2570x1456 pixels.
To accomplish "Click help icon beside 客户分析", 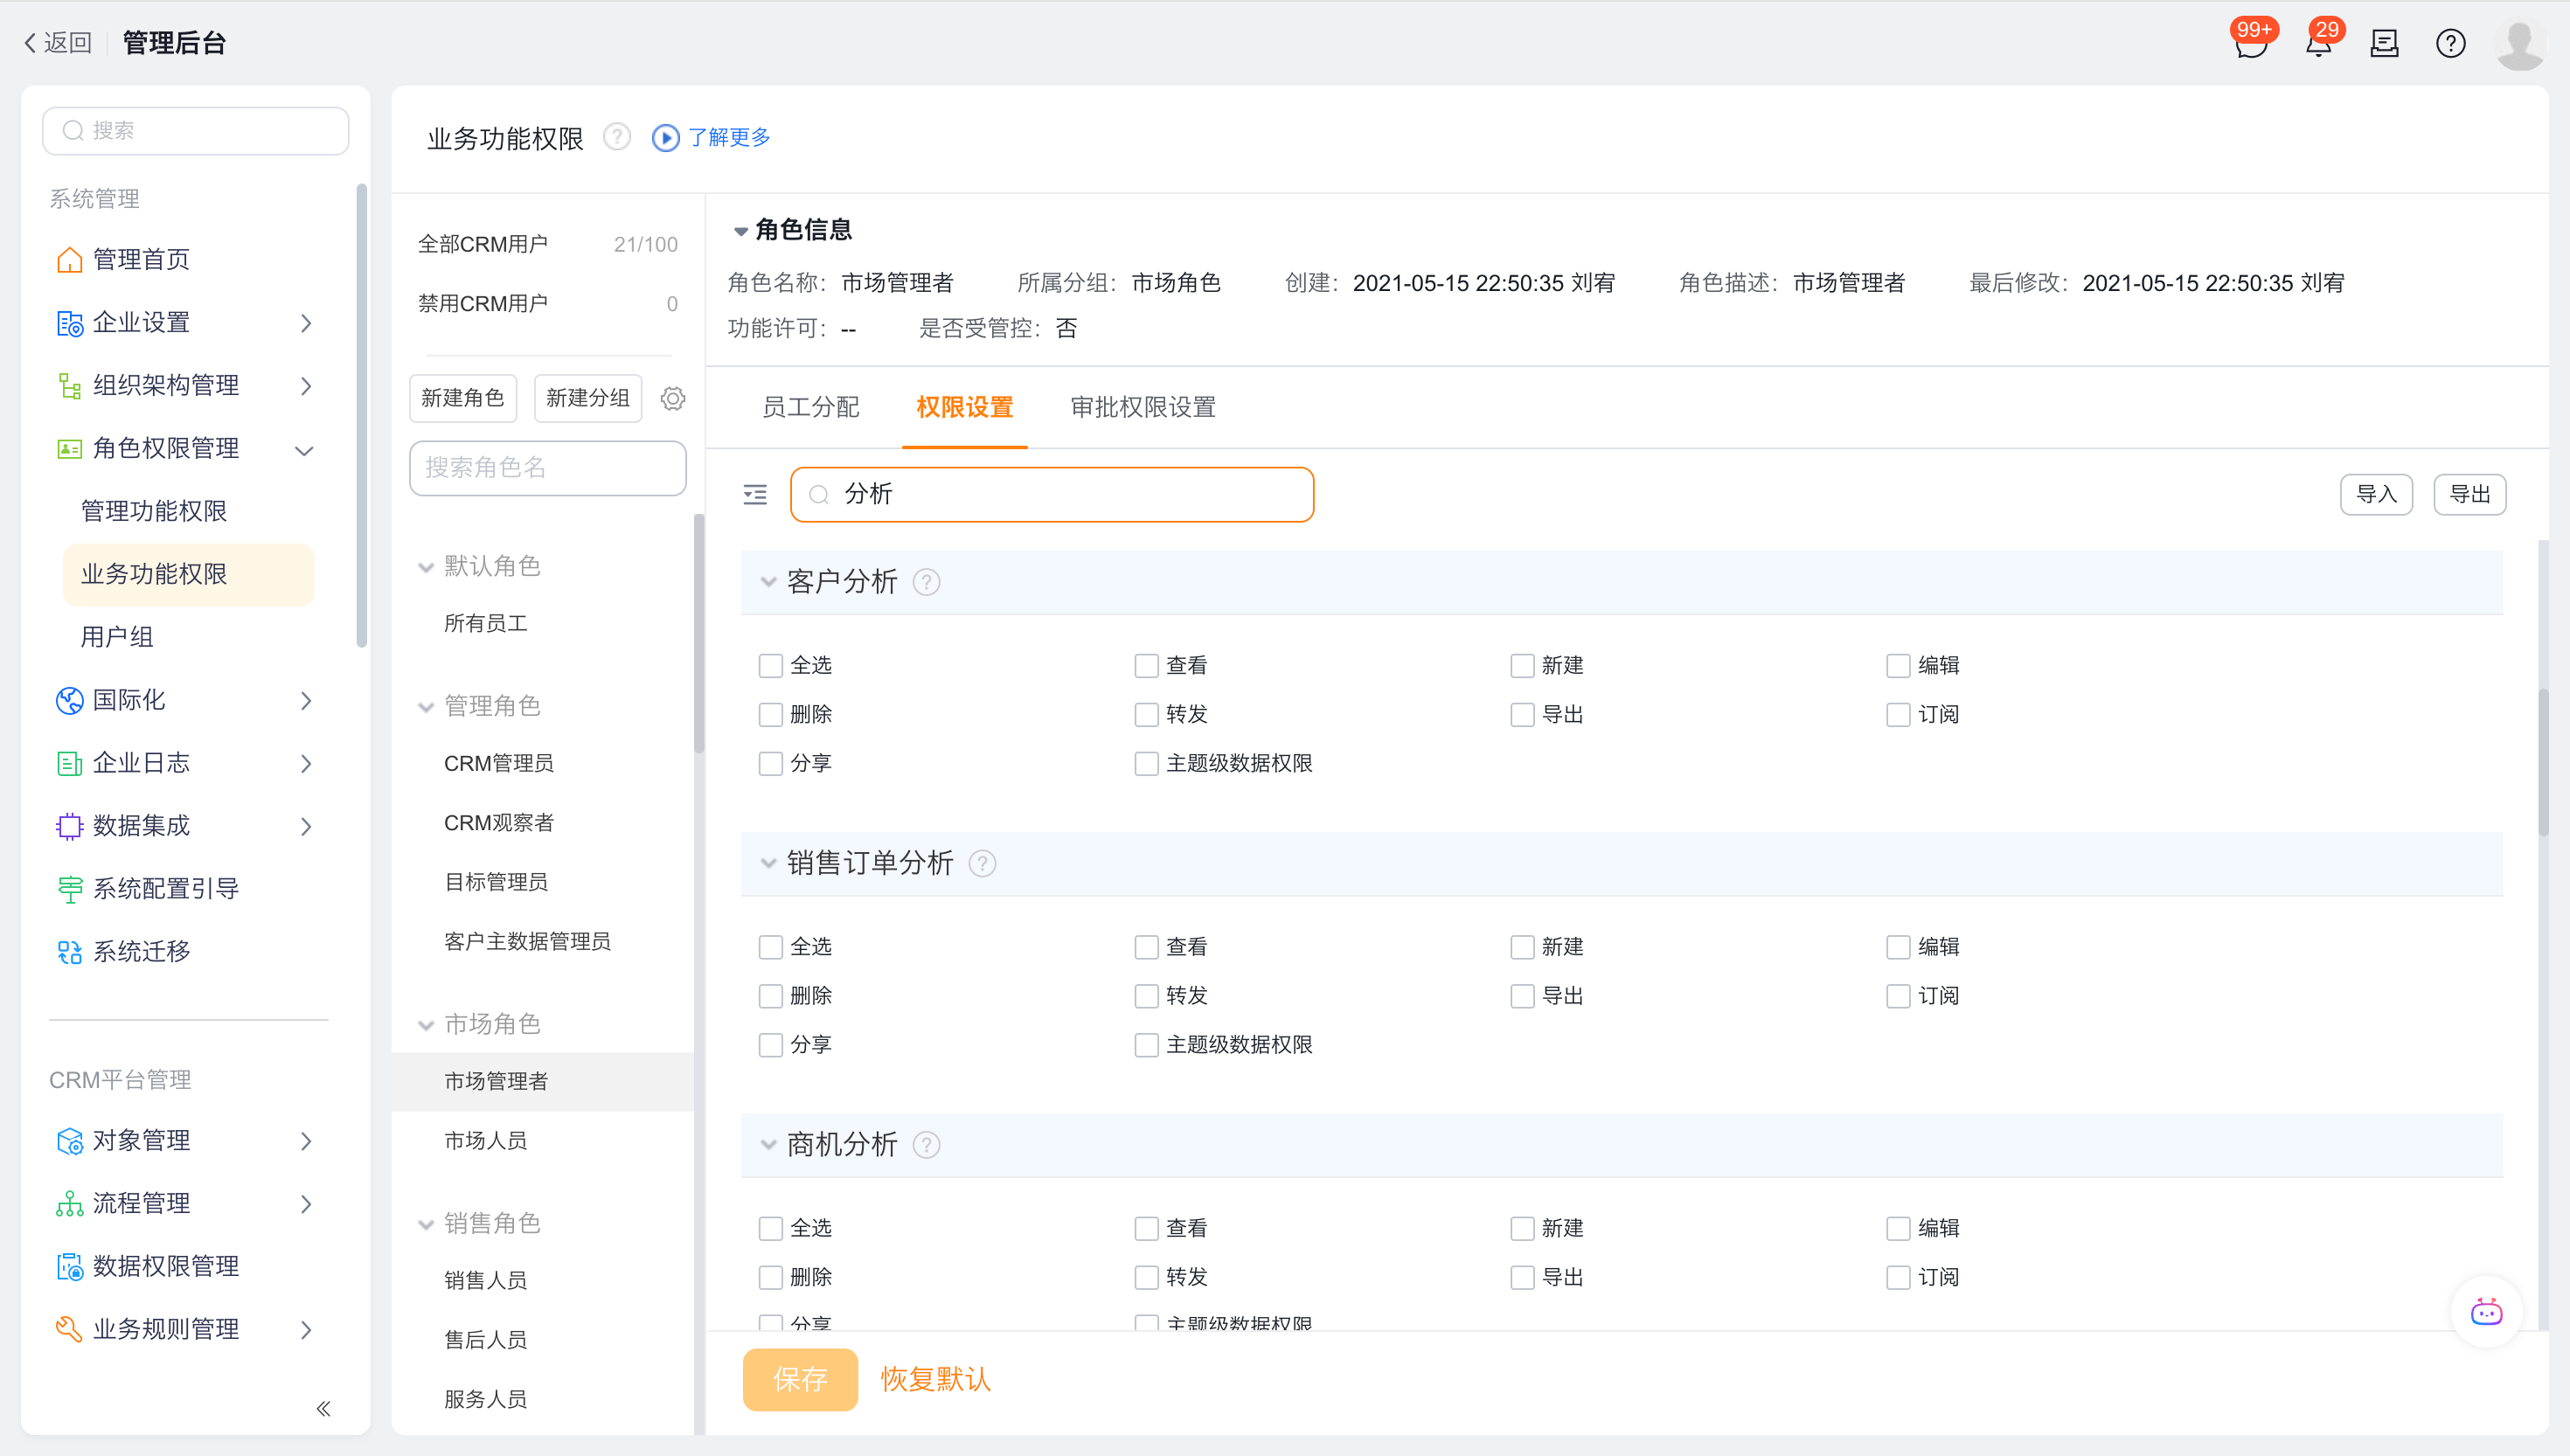I will tap(927, 582).
